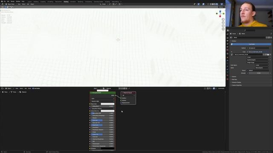Screen dimensions: 273x153
Task: Open GGX distribution dropdown in Principled BSDF
Action: (102, 99)
